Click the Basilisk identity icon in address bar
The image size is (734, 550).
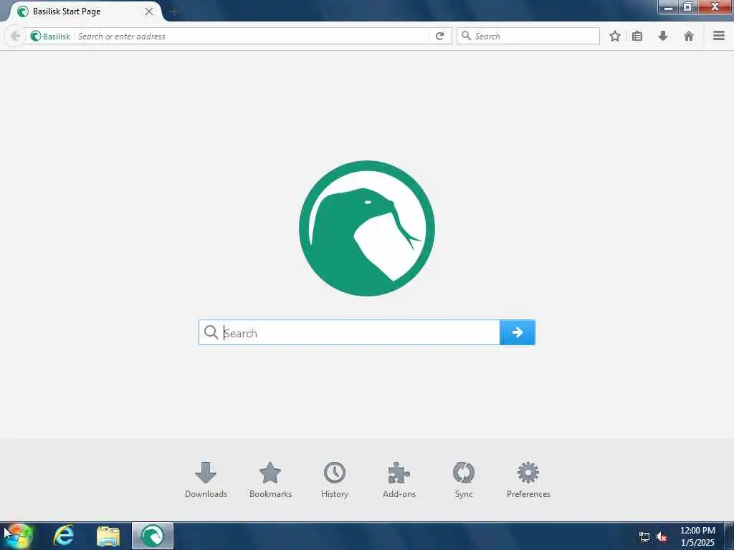(x=36, y=36)
